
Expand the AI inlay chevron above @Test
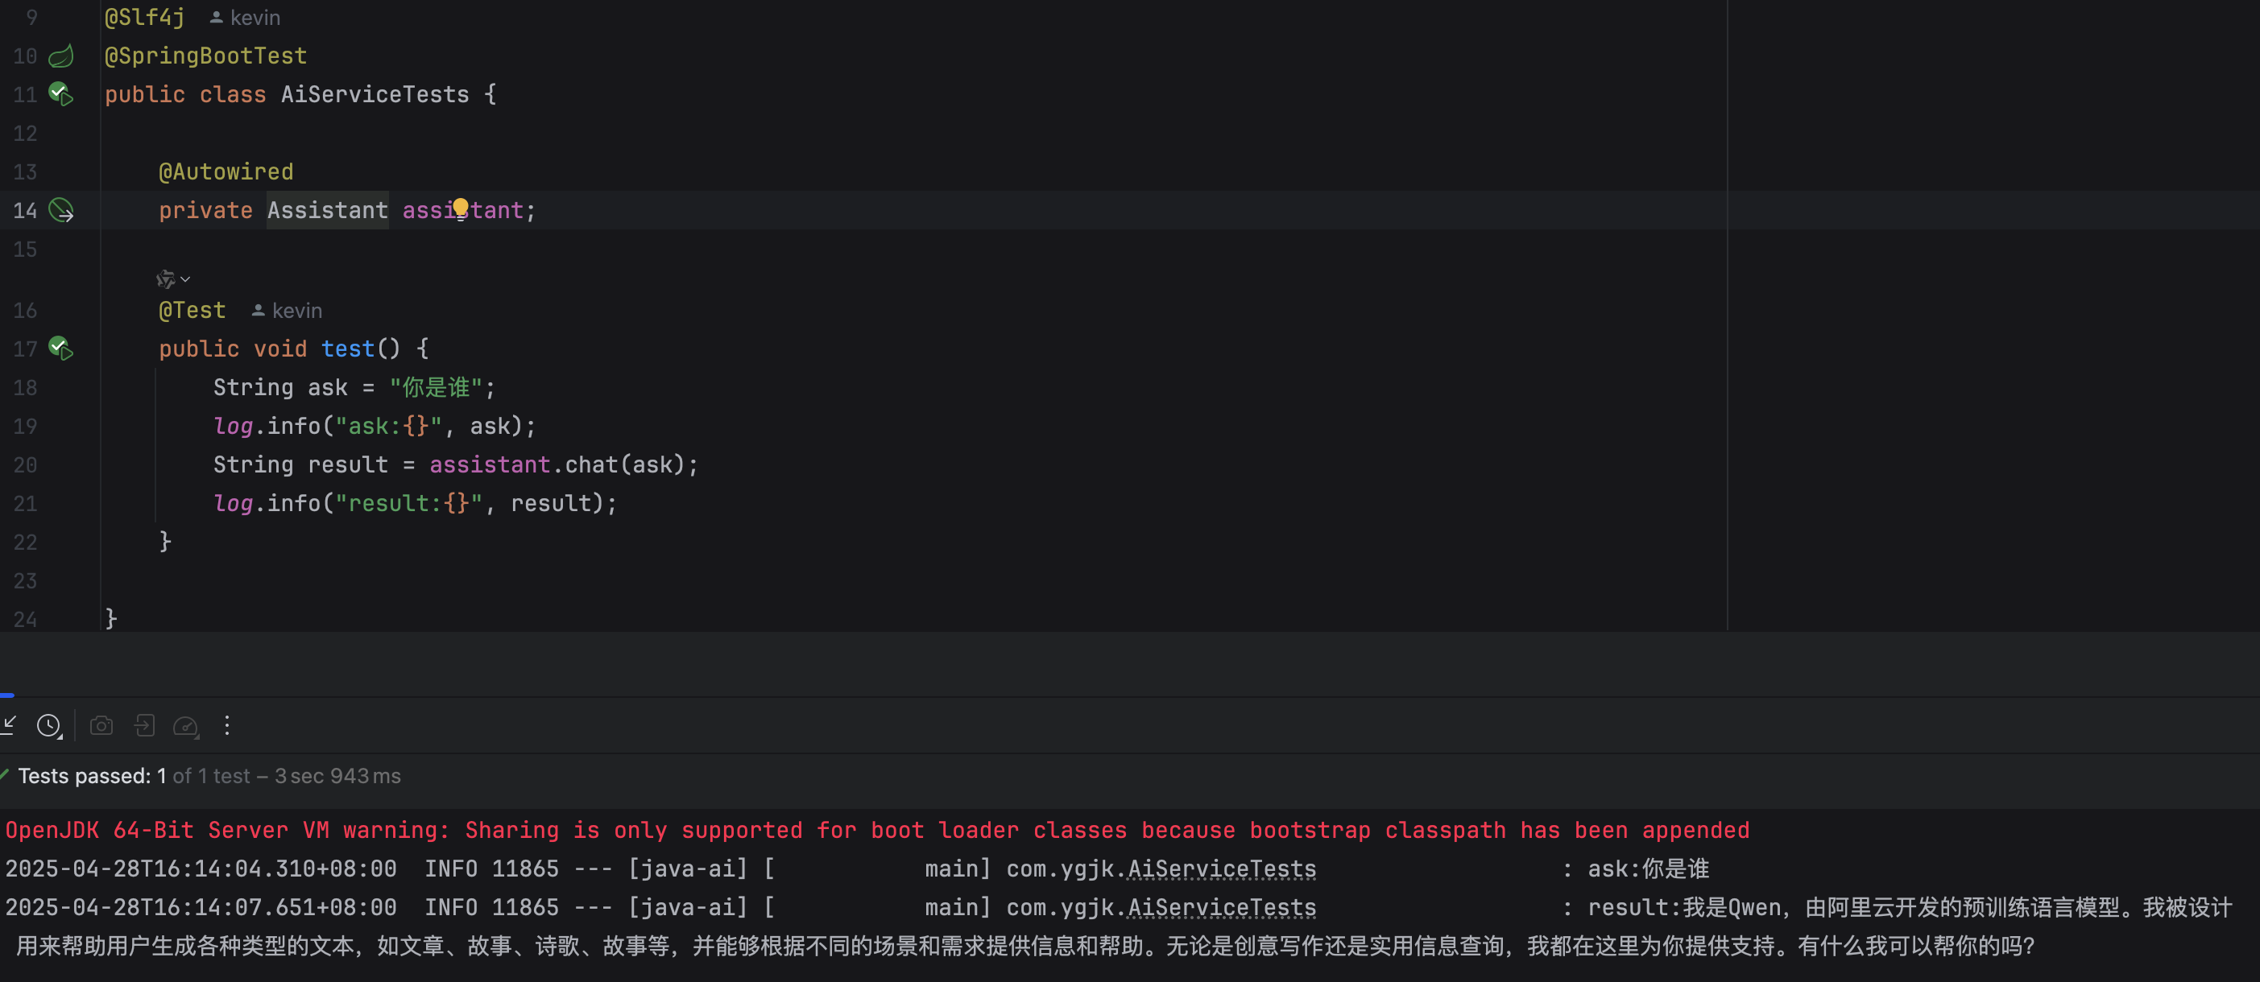click(185, 279)
